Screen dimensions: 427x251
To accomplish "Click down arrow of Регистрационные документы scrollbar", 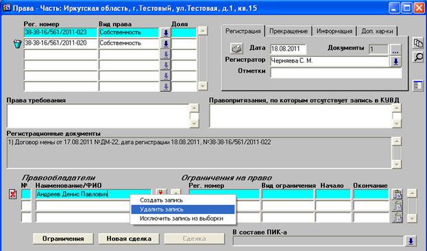I will tap(396, 164).
